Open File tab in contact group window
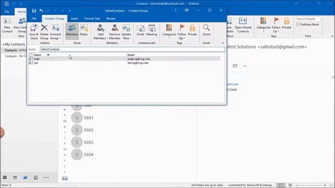Screen dimensions: 335x188 pos(34,19)
